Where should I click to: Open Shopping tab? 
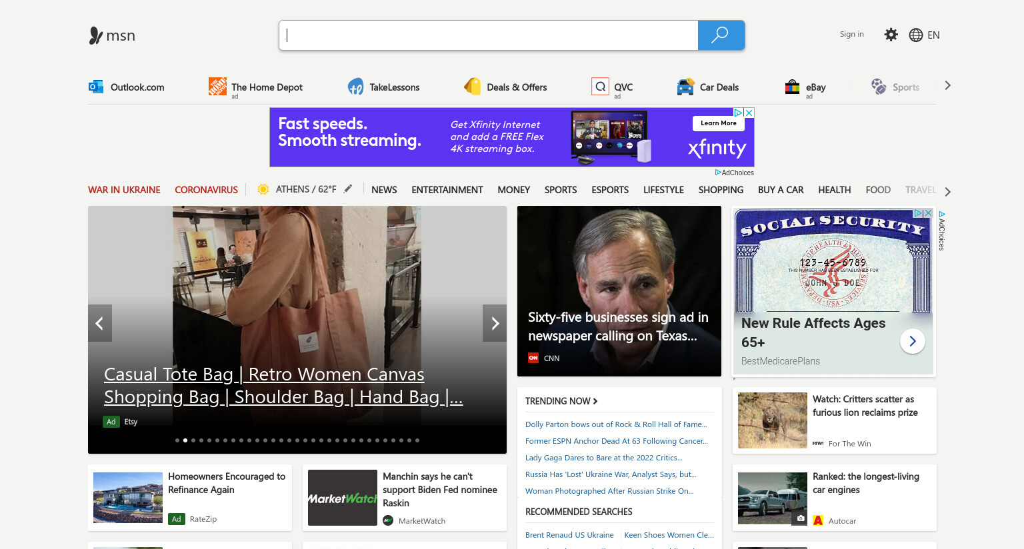click(x=721, y=190)
